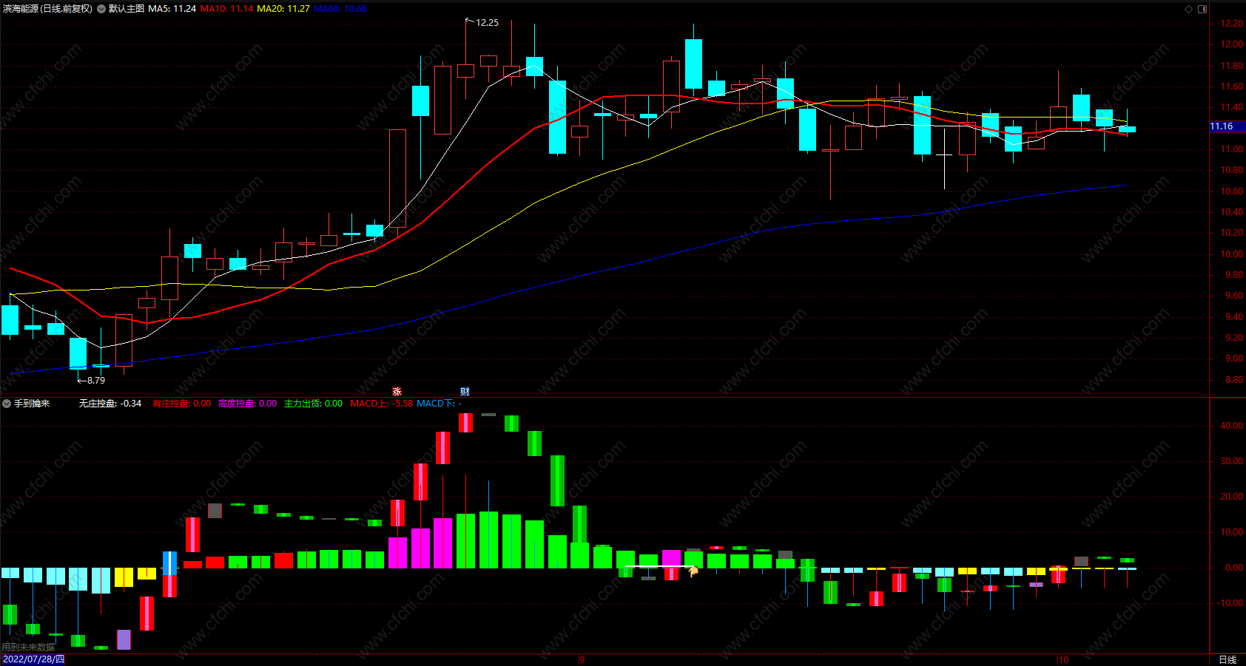Select the 滨海能源(日线.前复权) chart title
The height and width of the screenshot is (666, 1246).
tap(48, 9)
